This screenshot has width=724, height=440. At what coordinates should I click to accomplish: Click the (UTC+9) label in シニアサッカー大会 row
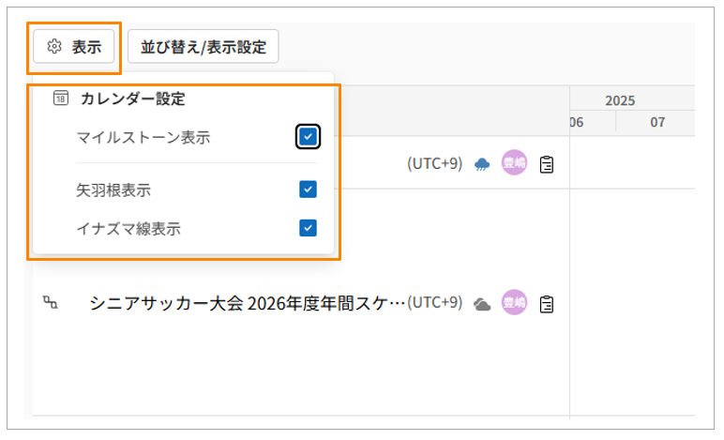tap(434, 302)
